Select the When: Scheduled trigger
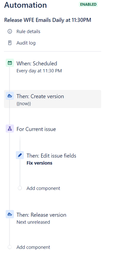 (x=53, y=67)
